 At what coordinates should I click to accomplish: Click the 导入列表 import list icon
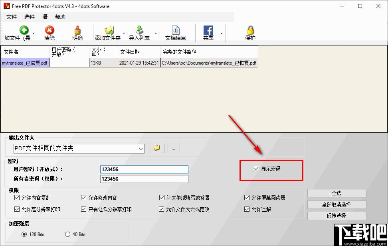tap(140, 30)
